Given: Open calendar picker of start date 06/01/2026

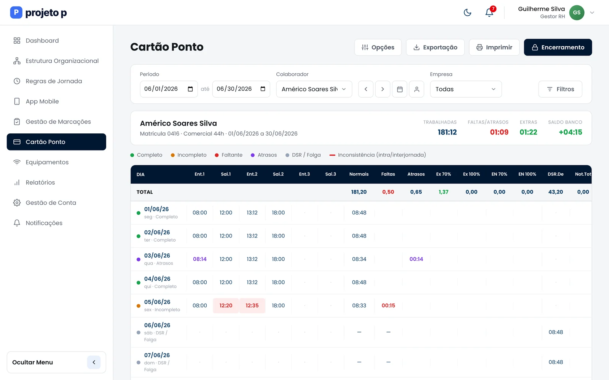Looking at the screenshot, I should [x=190, y=89].
